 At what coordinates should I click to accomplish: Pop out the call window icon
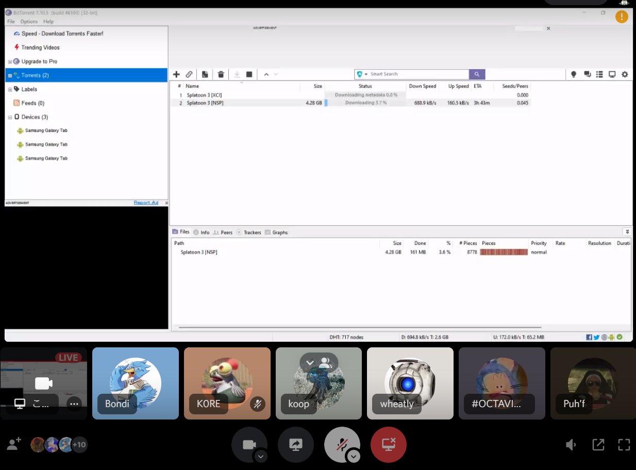pyautogui.click(x=598, y=445)
